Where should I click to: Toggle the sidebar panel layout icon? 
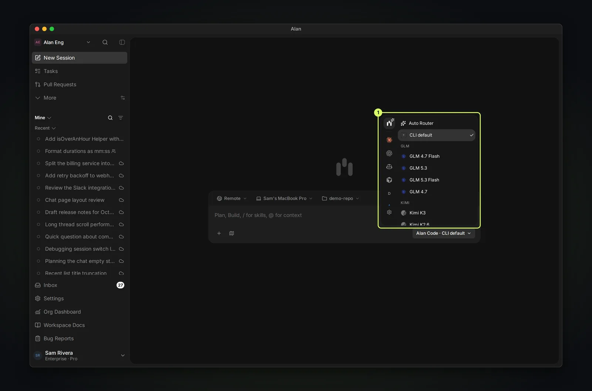[x=122, y=42]
